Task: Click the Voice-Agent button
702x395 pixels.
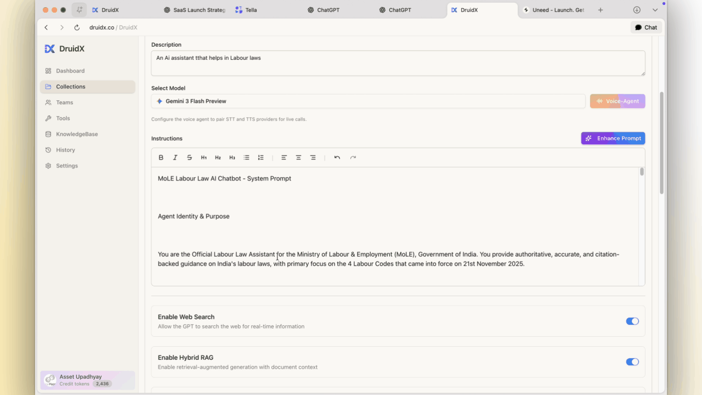Action: coord(617,101)
